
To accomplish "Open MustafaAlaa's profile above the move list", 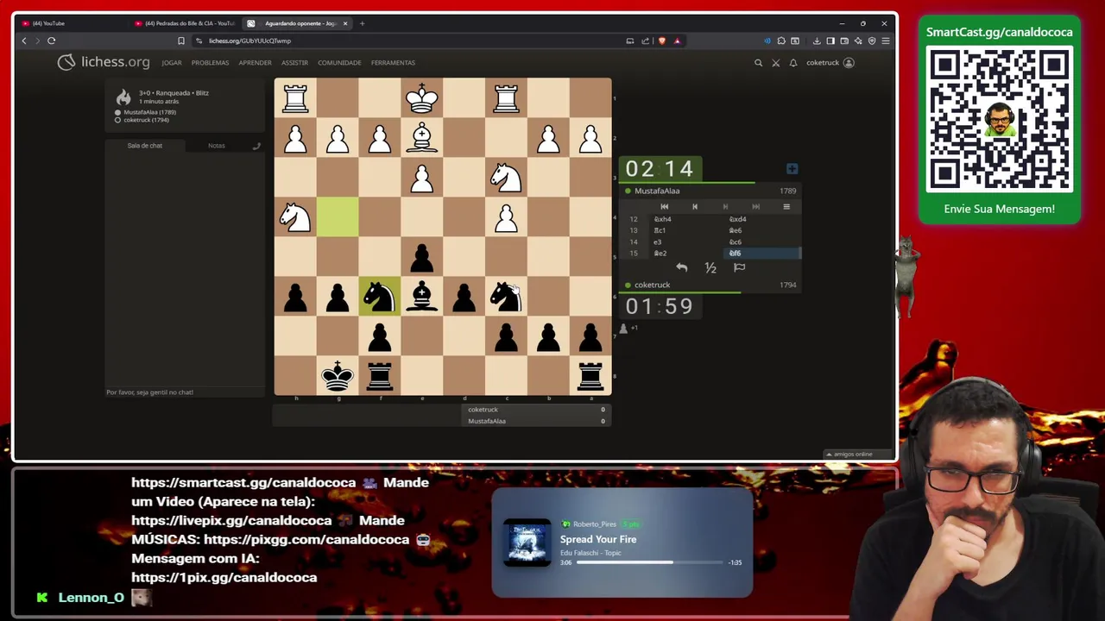I will (x=657, y=191).
